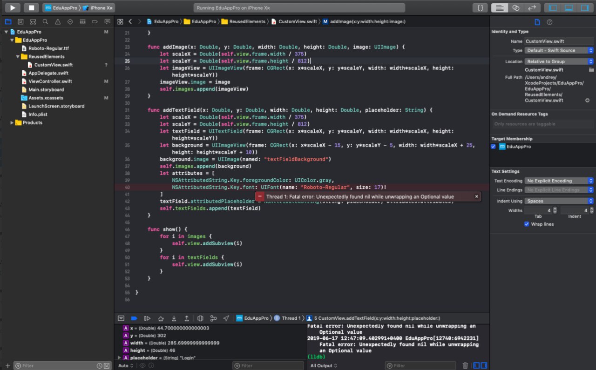This screenshot has height=370, width=596.
Task: Go forward in editor history
Action: click(x=140, y=21)
